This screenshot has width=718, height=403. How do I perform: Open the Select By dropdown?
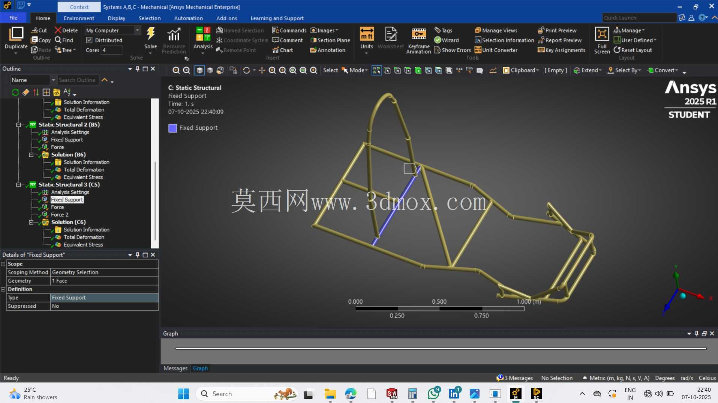click(x=624, y=70)
